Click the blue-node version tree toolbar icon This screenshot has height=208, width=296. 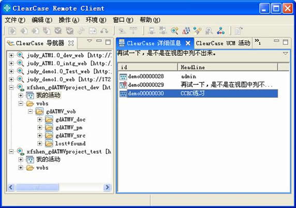click(x=220, y=31)
